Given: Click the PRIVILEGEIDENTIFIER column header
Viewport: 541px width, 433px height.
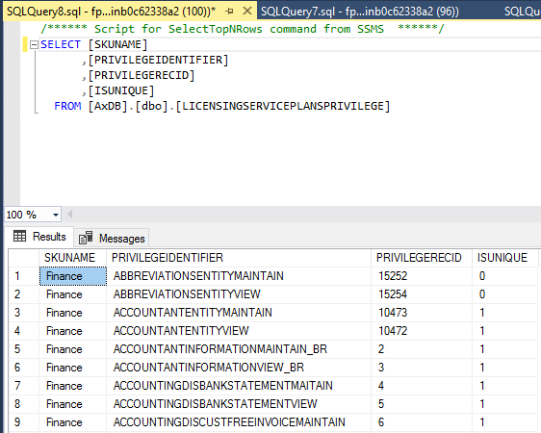Looking at the screenshot, I should click(x=239, y=258).
